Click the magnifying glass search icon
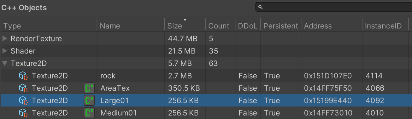Viewport: 412px width, 119px height. tap(260, 7)
